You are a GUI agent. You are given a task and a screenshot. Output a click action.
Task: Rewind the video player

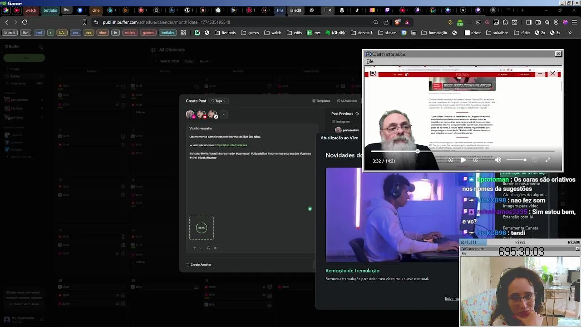450,160
